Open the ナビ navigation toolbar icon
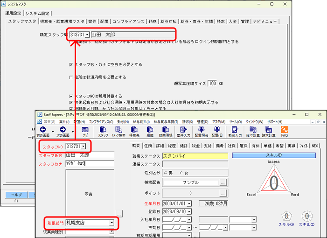The width and height of the screenshot is (327, 238). tap(85, 130)
